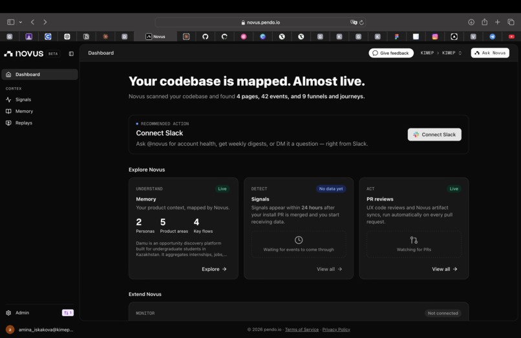Open Dashboard from the sidebar

(x=39, y=74)
